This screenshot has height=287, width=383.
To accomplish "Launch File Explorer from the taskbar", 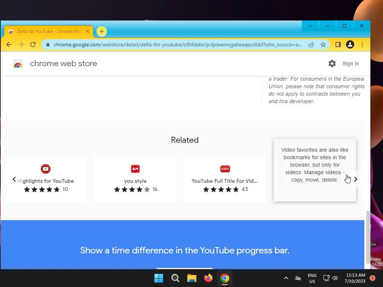I will [x=192, y=278].
